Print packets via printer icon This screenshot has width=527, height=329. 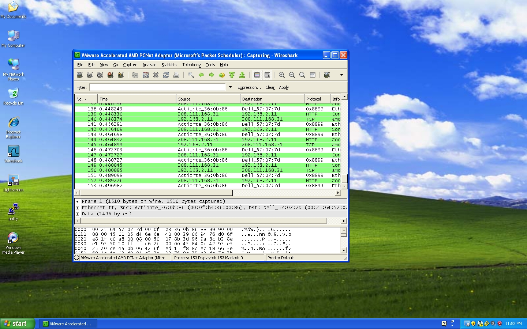(x=176, y=75)
